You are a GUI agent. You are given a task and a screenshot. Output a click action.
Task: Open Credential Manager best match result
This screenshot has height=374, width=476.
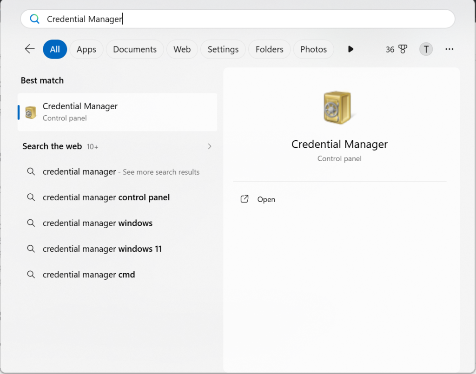click(117, 112)
